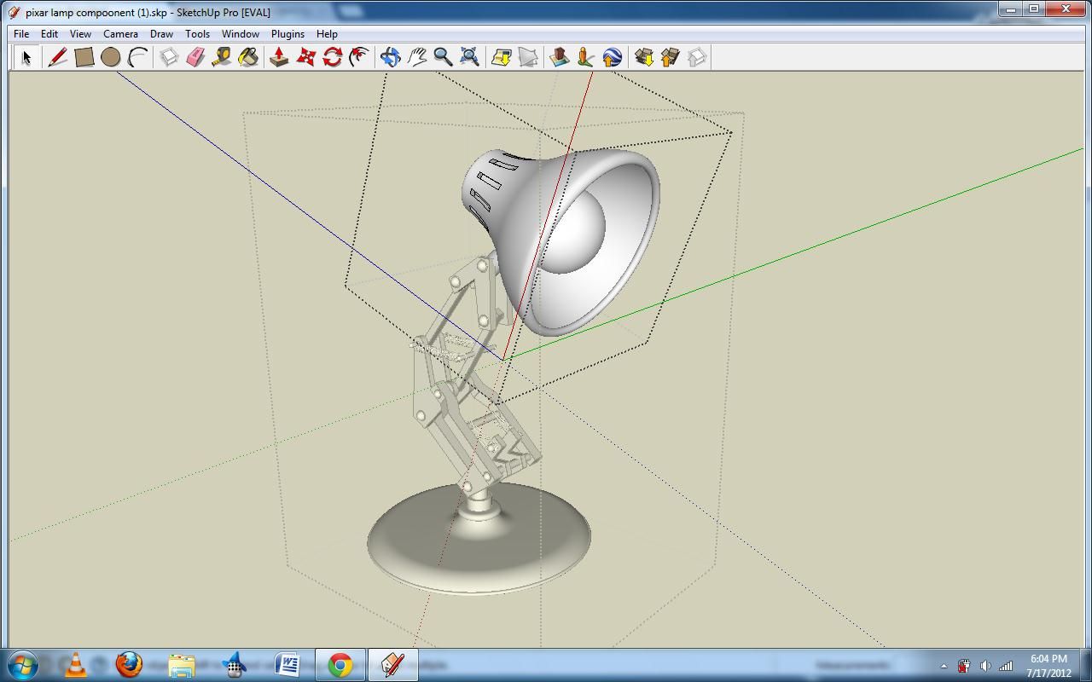
Task: Select the Arc tool
Action: (x=137, y=56)
